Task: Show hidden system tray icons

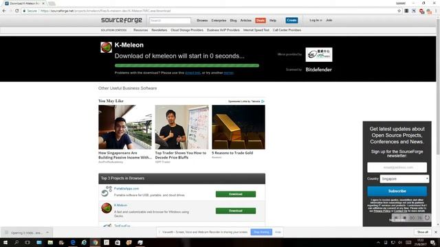Action: [378, 242]
